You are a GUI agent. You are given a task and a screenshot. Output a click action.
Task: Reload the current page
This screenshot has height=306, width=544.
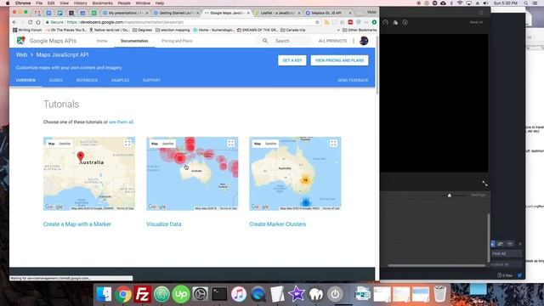(31, 22)
